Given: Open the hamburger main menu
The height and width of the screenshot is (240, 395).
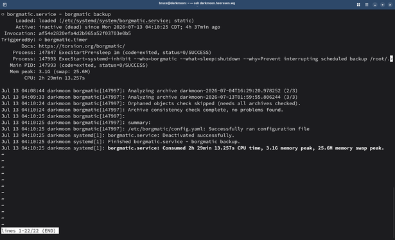Looking at the screenshot, I should [x=367, y=4].
